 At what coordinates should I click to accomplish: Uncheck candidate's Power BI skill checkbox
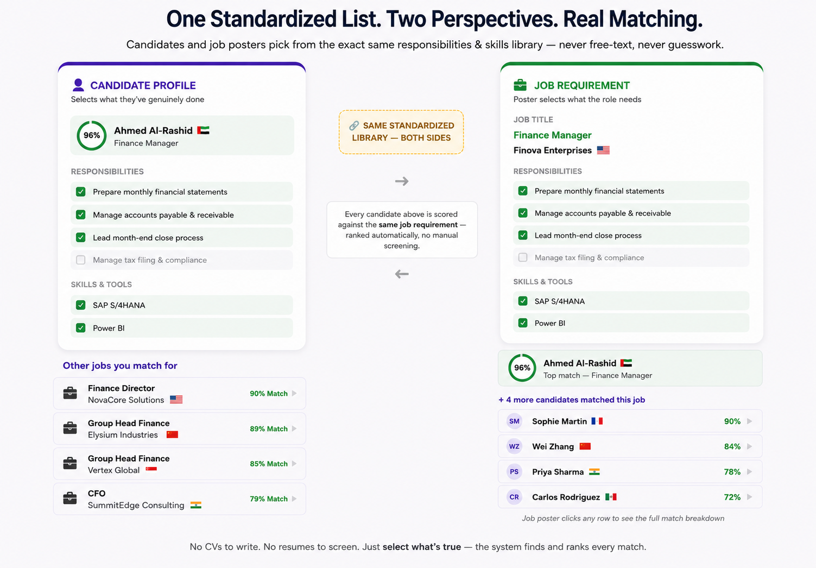[81, 328]
